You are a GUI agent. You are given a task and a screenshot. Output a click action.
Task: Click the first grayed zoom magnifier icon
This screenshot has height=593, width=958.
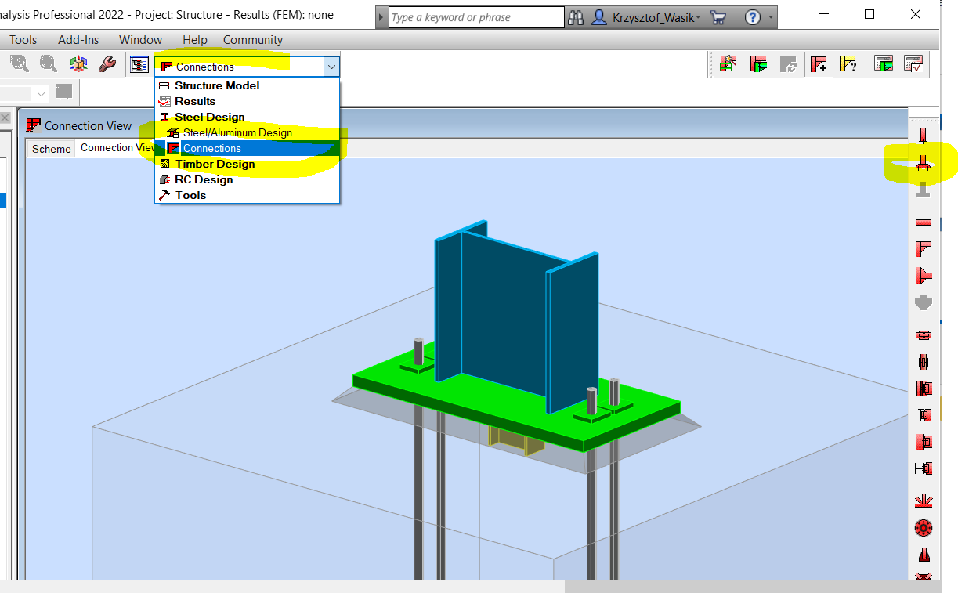(x=20, y=65)
